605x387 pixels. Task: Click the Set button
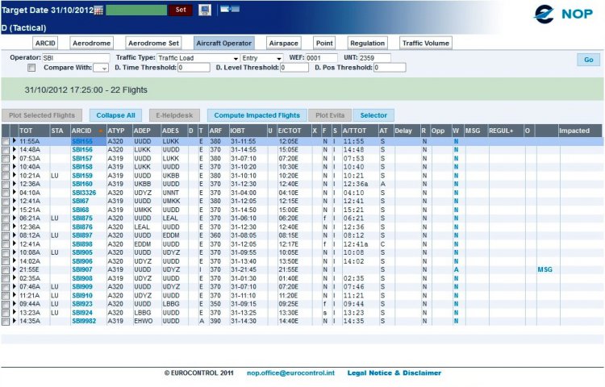(181, 10)
